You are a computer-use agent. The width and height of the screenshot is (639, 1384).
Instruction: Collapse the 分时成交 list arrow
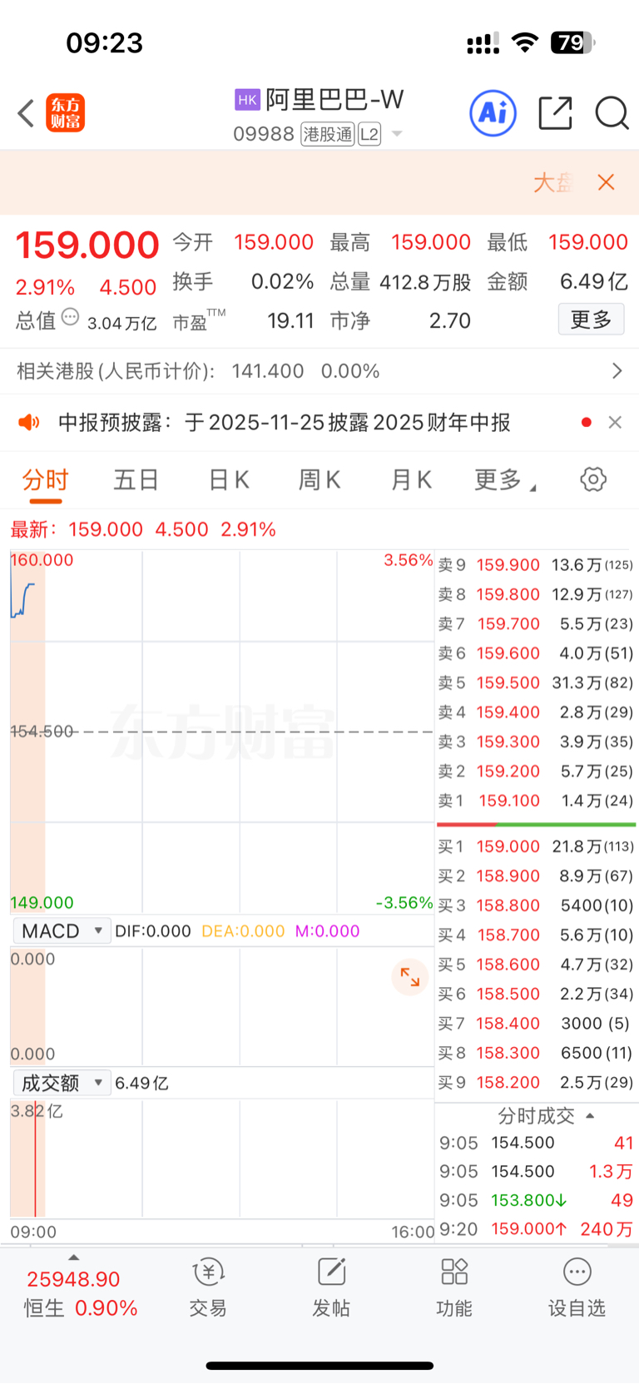point(590,1116)
